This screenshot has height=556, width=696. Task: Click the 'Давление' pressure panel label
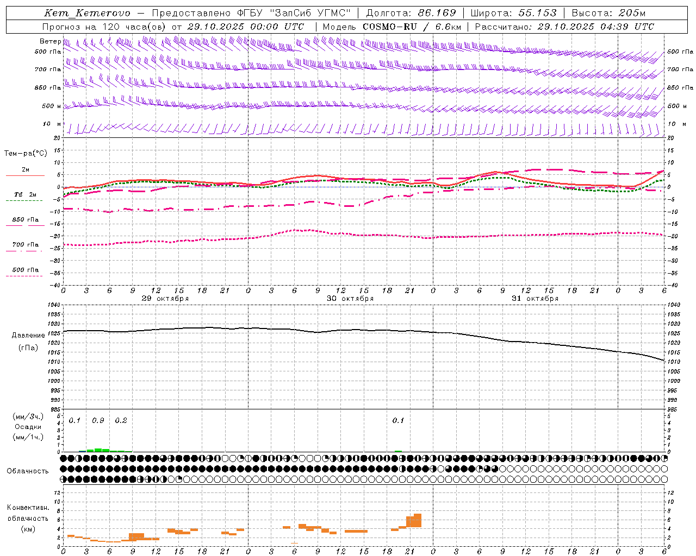coord(28,336)
